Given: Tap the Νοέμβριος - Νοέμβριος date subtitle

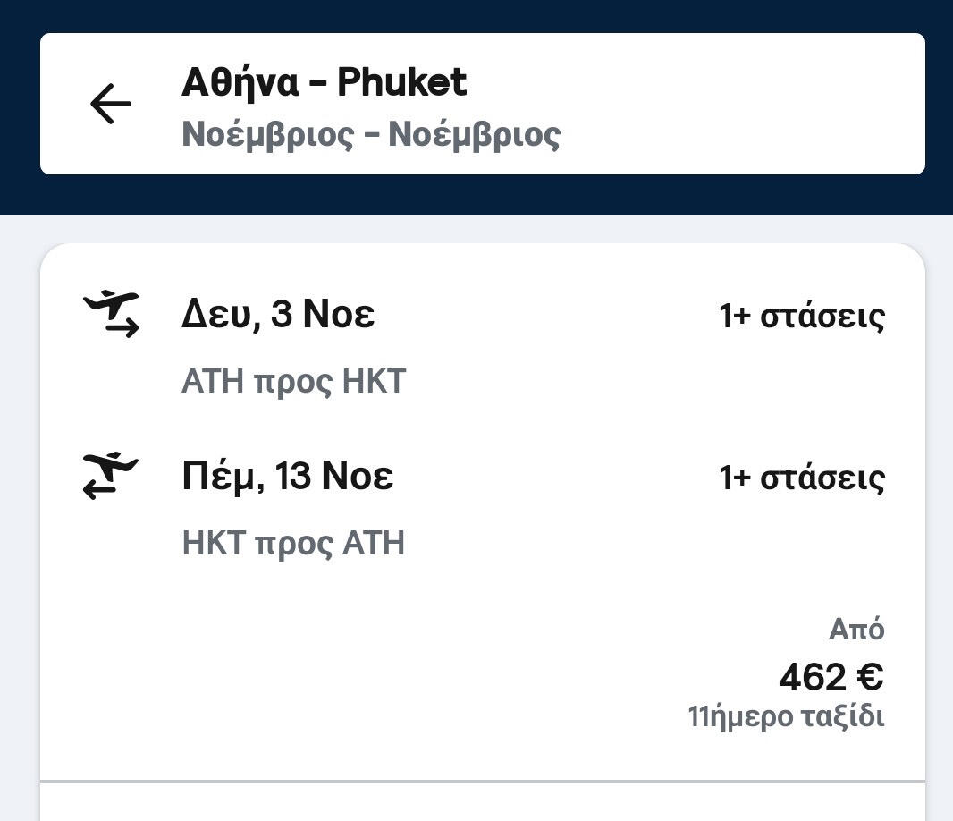Looking at the screenshot, I should pyautogui.click(x=371, y=135).
